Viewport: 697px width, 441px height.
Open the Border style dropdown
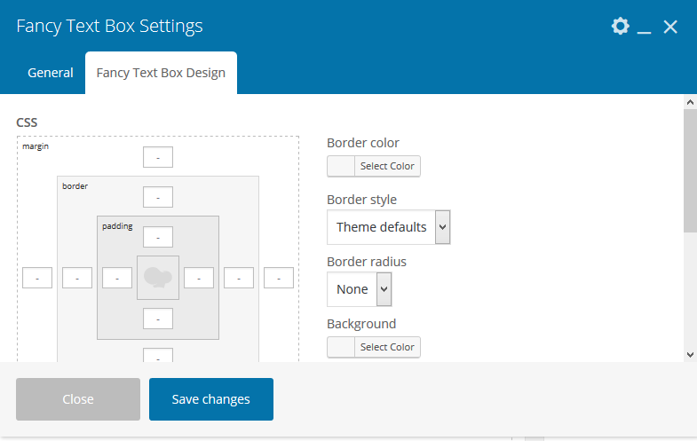pos(389,227)
